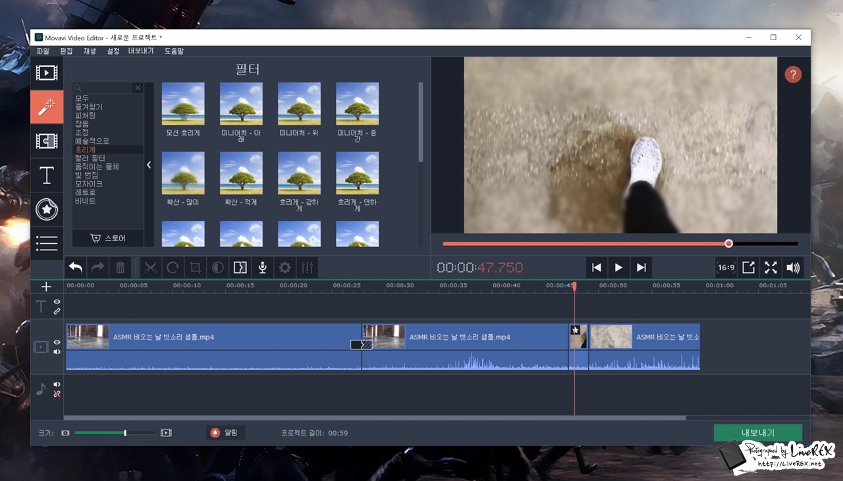Add a new track with plus icon
Screen dimensions: 843x481
click(46, 287)
